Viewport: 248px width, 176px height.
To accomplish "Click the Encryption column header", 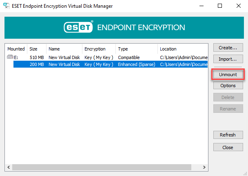I will click(99, 49).
